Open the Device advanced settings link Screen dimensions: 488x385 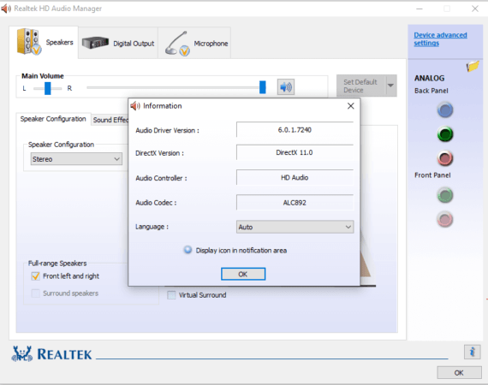click(440, 38)
